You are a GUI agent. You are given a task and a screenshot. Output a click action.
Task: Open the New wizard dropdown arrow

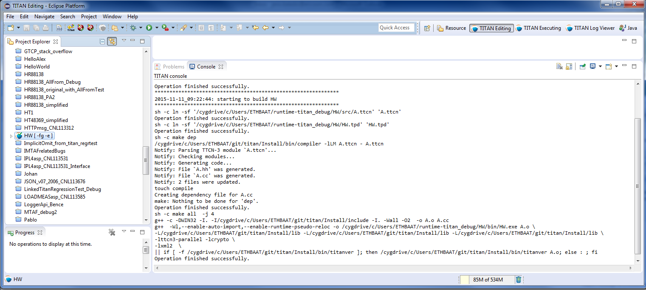click(18, 28)
